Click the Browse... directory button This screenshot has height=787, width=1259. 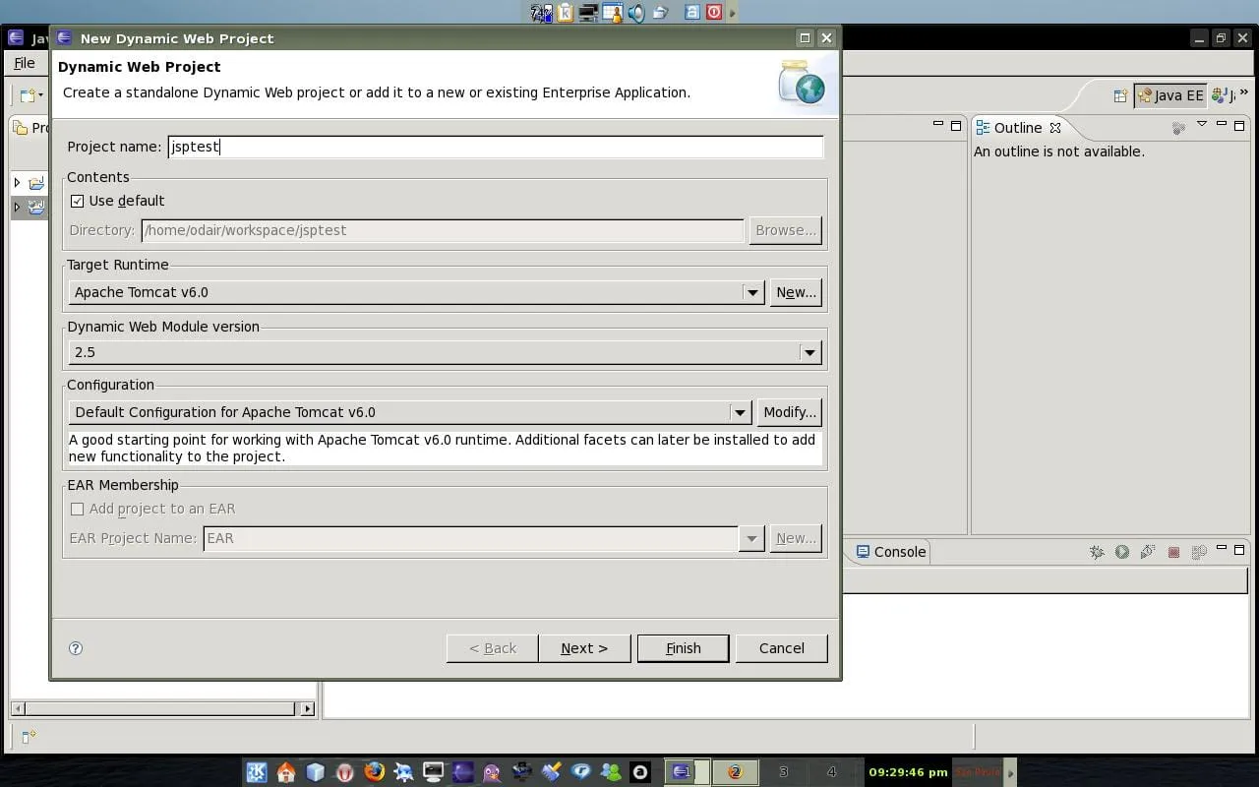[786, 230]
